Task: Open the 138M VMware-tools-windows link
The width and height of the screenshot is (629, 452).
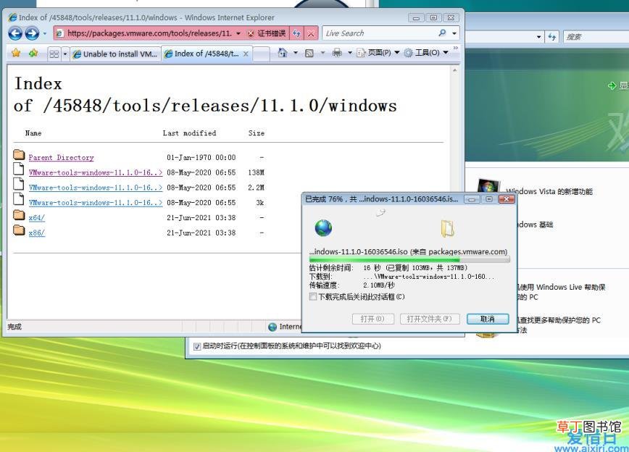Action: [96, 172]
